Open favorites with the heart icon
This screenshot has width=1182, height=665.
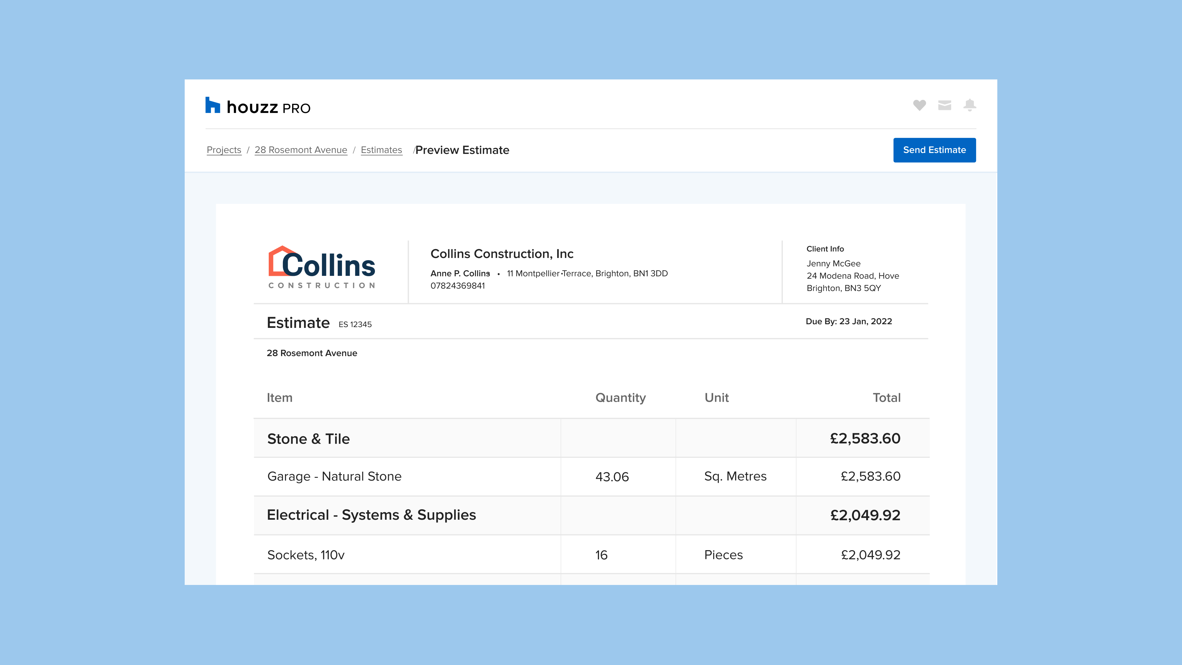919,105
